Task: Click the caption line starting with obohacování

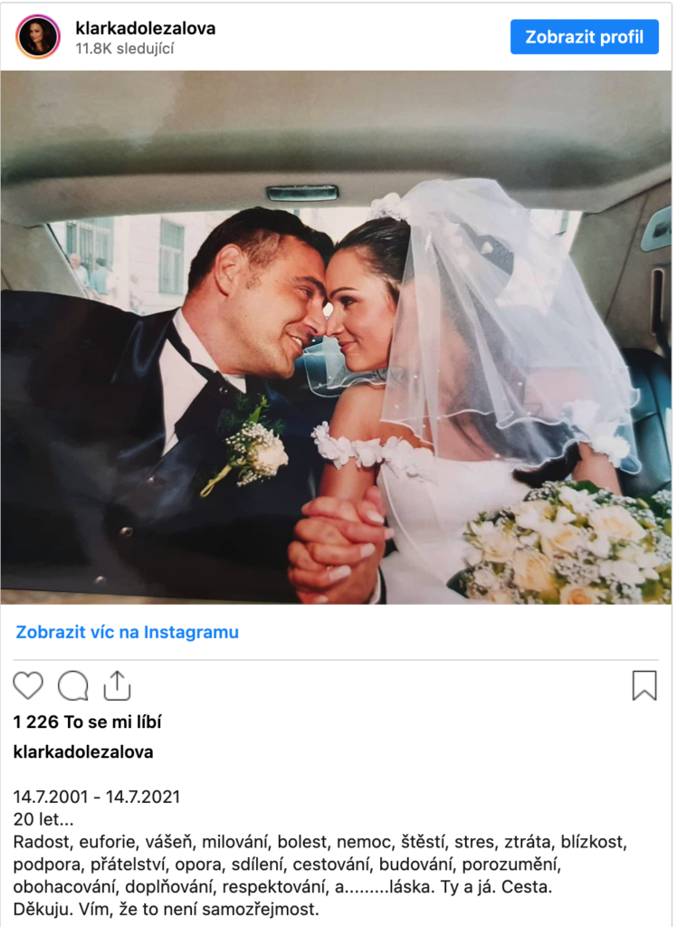Action: [282, 887]
